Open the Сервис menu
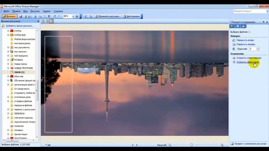 (47, 11)
